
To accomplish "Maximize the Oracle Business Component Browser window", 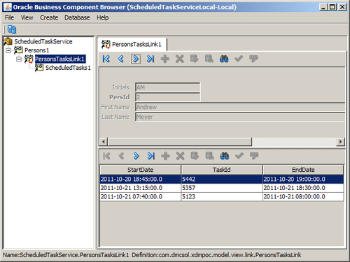I will click(x=332, y=7).
